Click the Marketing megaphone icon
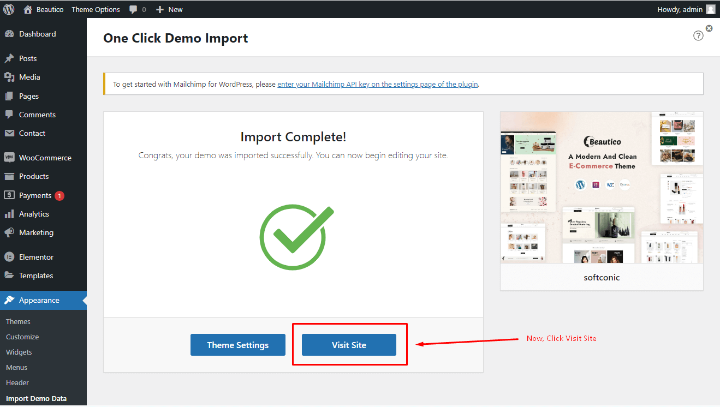 9,232
